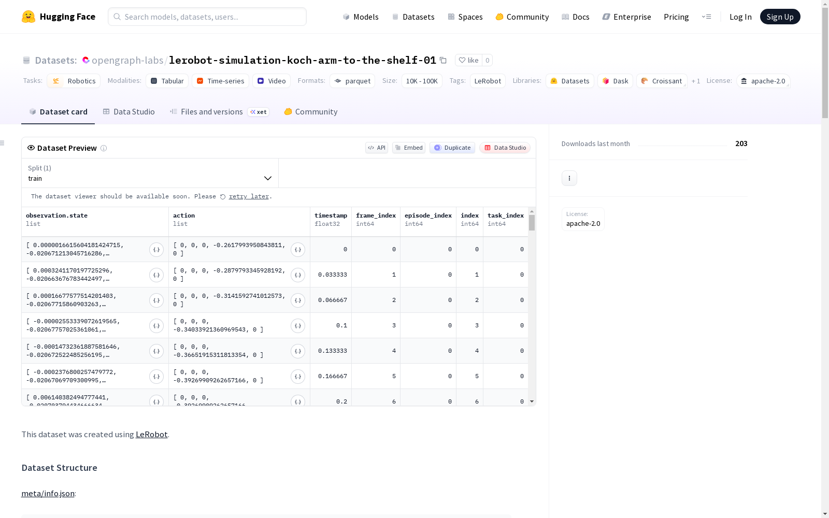Click the page's vertical scrollbar thumb
This screenshot has width=829, height=518.
(825, 62)
